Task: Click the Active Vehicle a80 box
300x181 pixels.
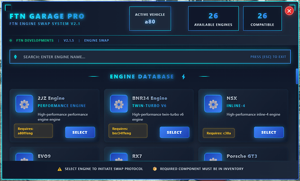Action: point(150,19)
